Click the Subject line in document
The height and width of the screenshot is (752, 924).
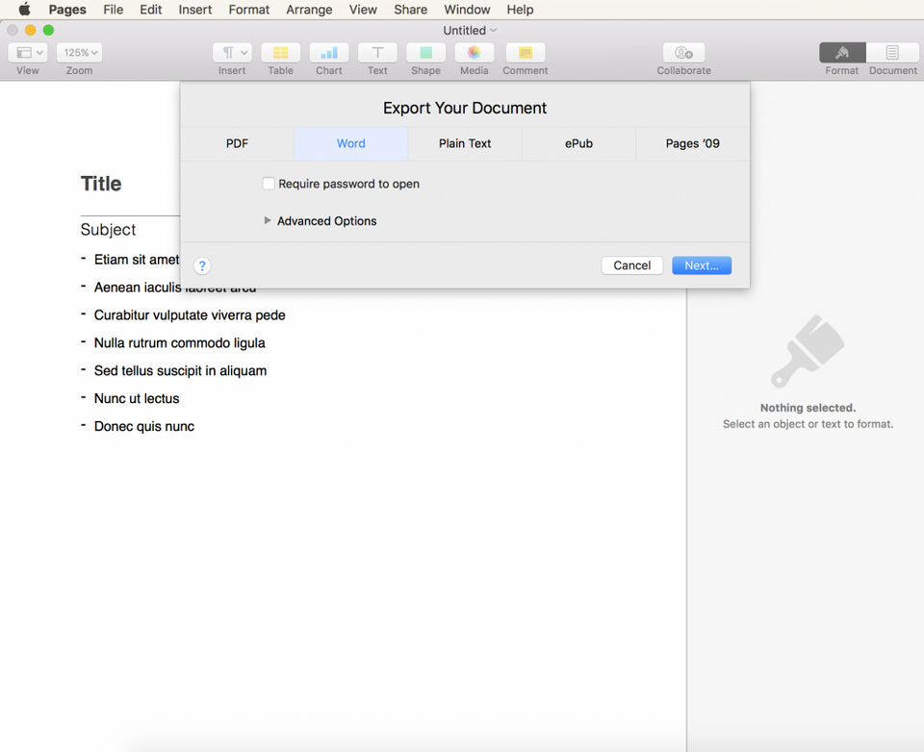[108, 230]
